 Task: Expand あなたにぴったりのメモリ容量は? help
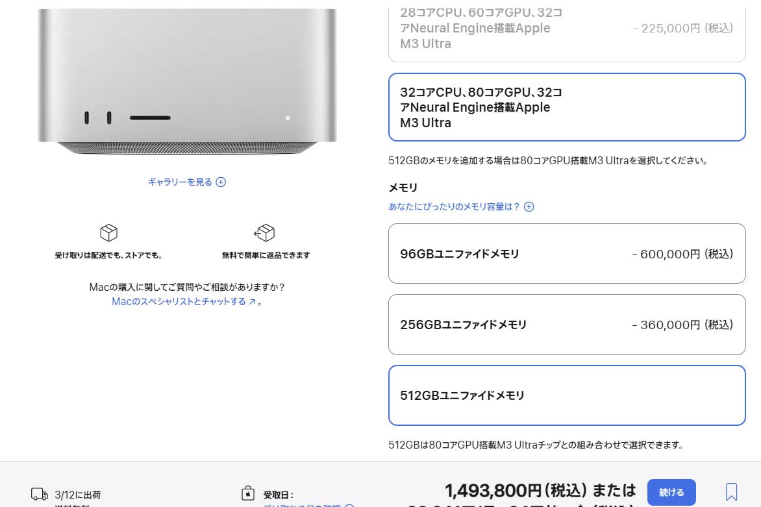pos(454,206)
